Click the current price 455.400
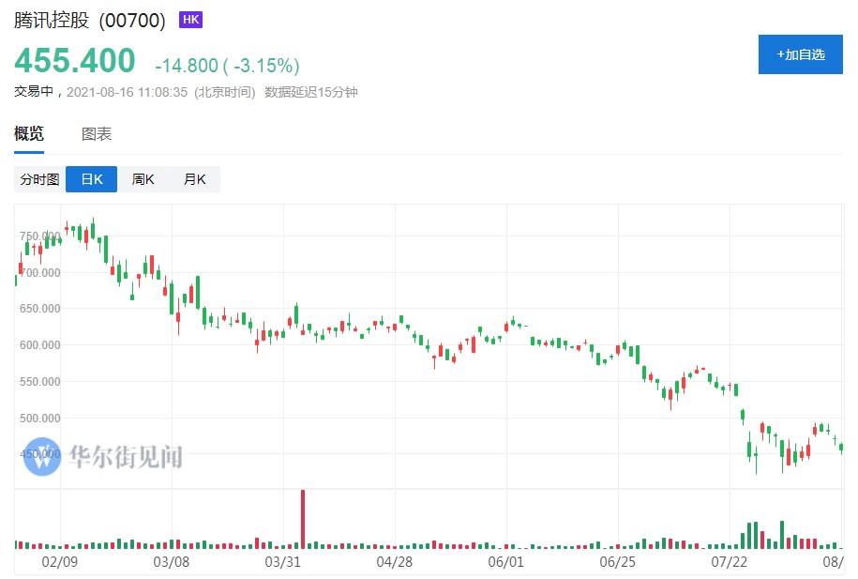The image size is (858, 579). [74, 61]
